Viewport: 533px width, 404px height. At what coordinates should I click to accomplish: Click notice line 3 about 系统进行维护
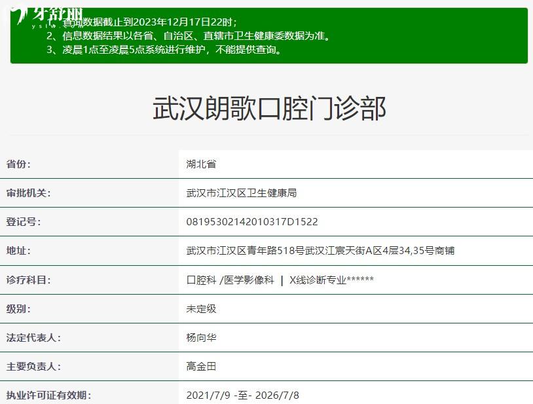(x=164, y=50)
